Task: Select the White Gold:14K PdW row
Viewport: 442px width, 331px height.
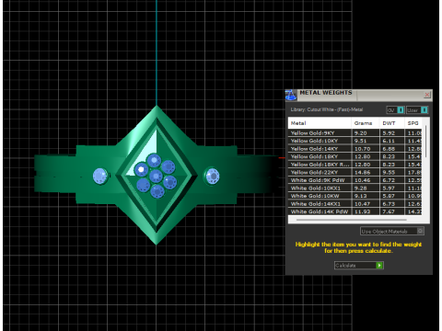Action: pyautogui.click(x=355, y=211)
